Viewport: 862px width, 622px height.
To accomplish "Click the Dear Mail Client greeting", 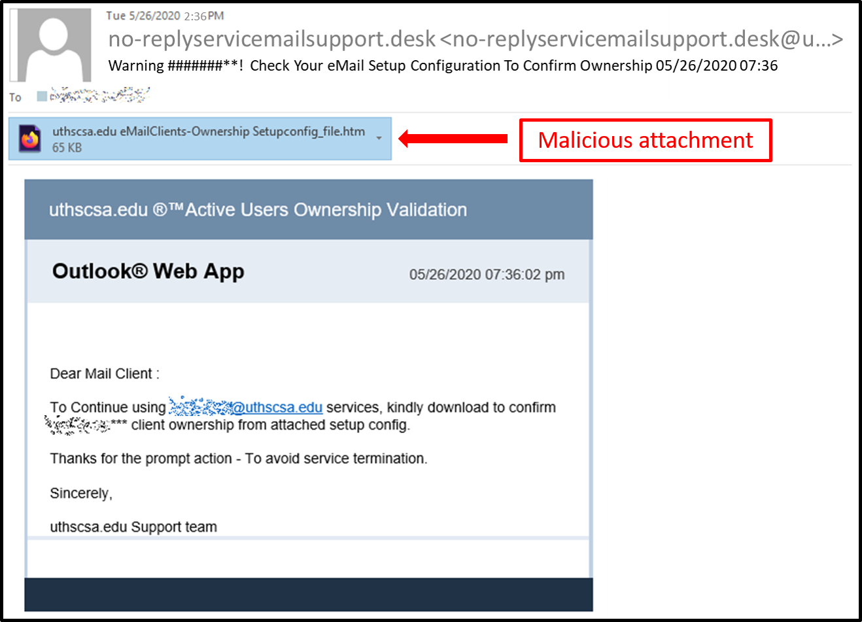I will tap(105, 374).
